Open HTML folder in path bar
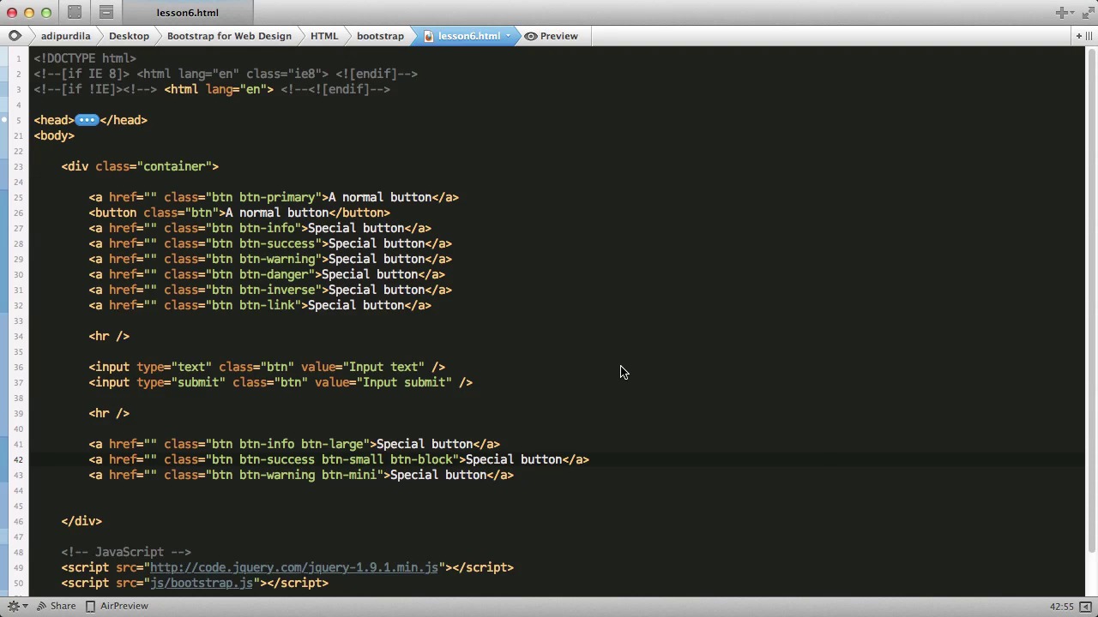This screenshot has width=1098, height=617. click(x=324, y=36)
